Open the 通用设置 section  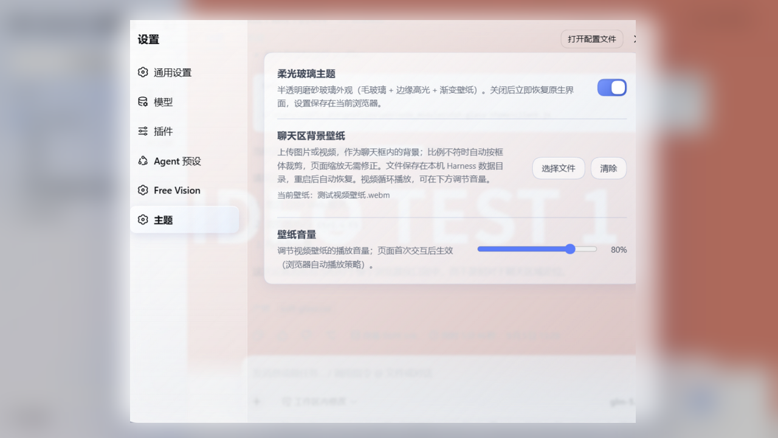tap(185, 72)
